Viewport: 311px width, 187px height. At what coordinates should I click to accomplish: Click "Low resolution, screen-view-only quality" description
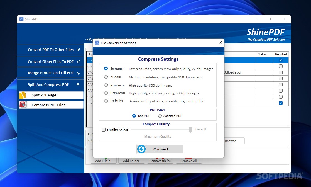pos(171,69)
